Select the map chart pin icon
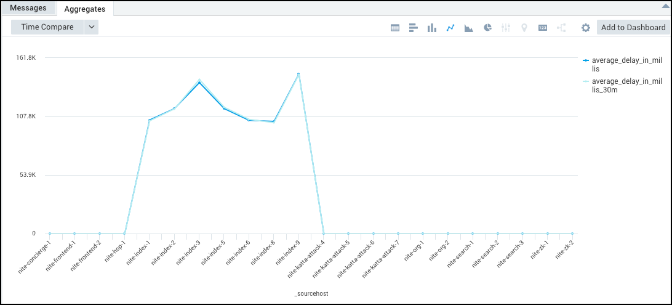672x305 pixels. (x=524, y=28)
